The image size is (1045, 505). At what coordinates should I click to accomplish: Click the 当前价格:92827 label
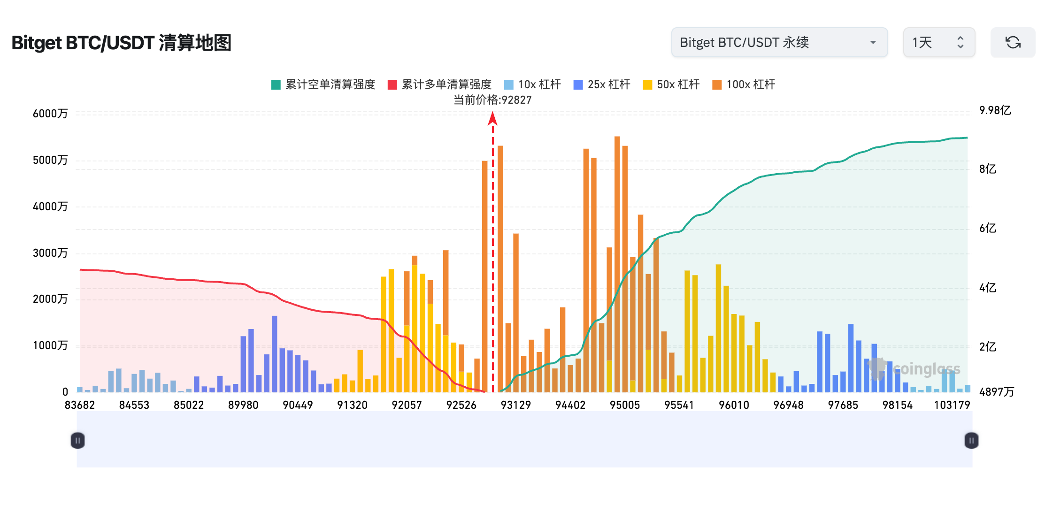[x=492, y=100]
